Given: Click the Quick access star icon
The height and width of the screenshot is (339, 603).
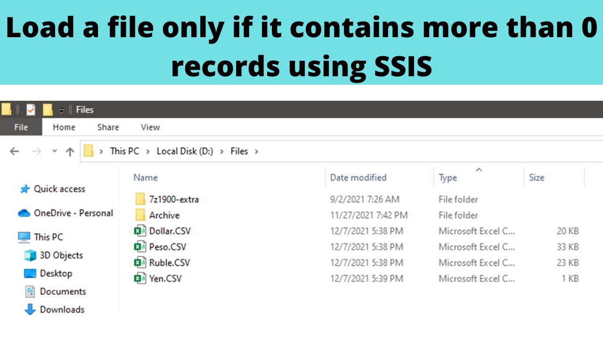Looking at the screenshot, I should click(24, 189).
